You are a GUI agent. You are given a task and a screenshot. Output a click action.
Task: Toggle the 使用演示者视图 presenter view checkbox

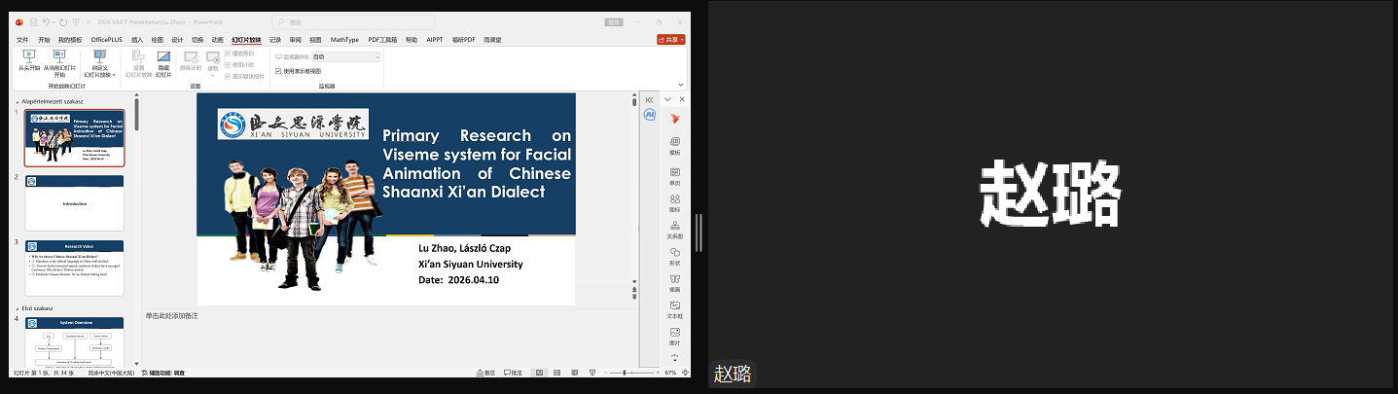point(278,71)
